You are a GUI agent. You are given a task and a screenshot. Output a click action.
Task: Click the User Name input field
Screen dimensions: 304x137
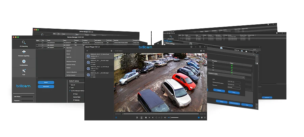(27, 96)
